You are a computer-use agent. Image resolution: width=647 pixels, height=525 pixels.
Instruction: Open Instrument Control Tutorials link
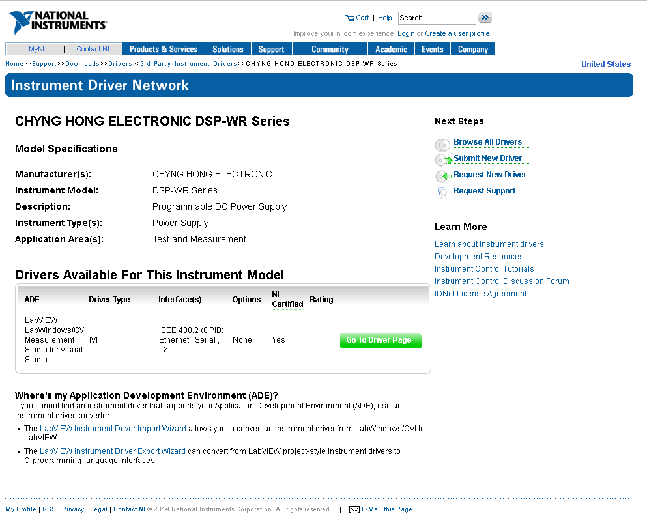tap(484, 269)
